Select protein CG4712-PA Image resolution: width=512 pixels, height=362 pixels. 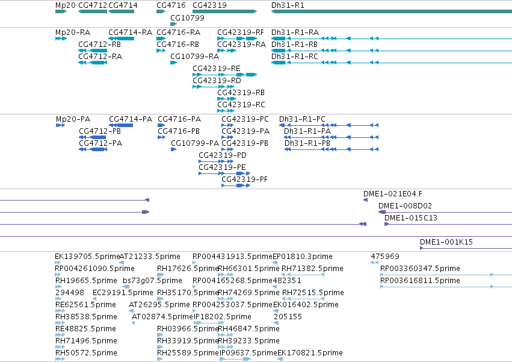[x=100, y=143]
